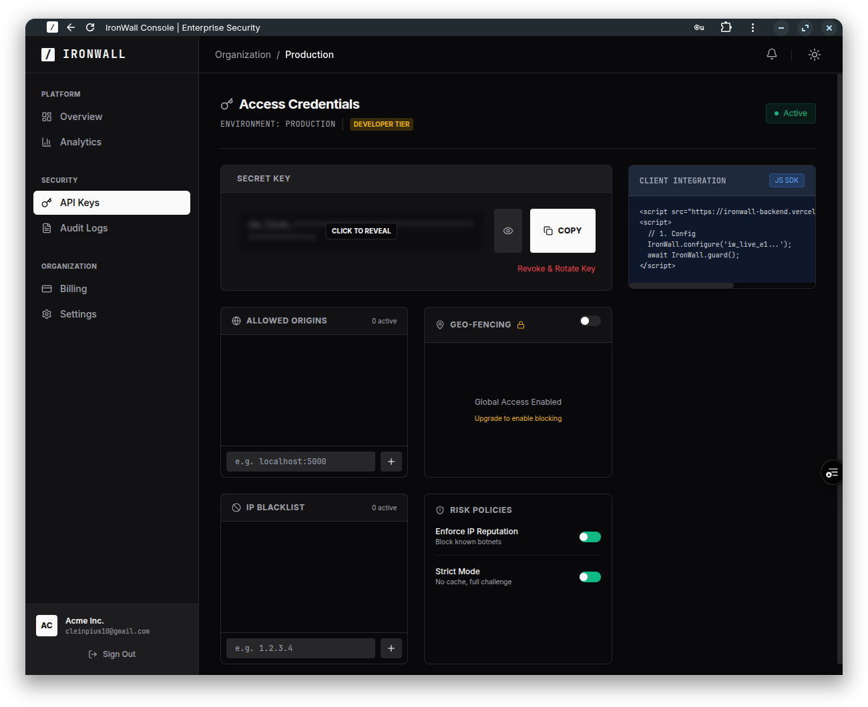Click the floating credentials button on right edge
Screen dimensions: 868x707
coord(832,472)
